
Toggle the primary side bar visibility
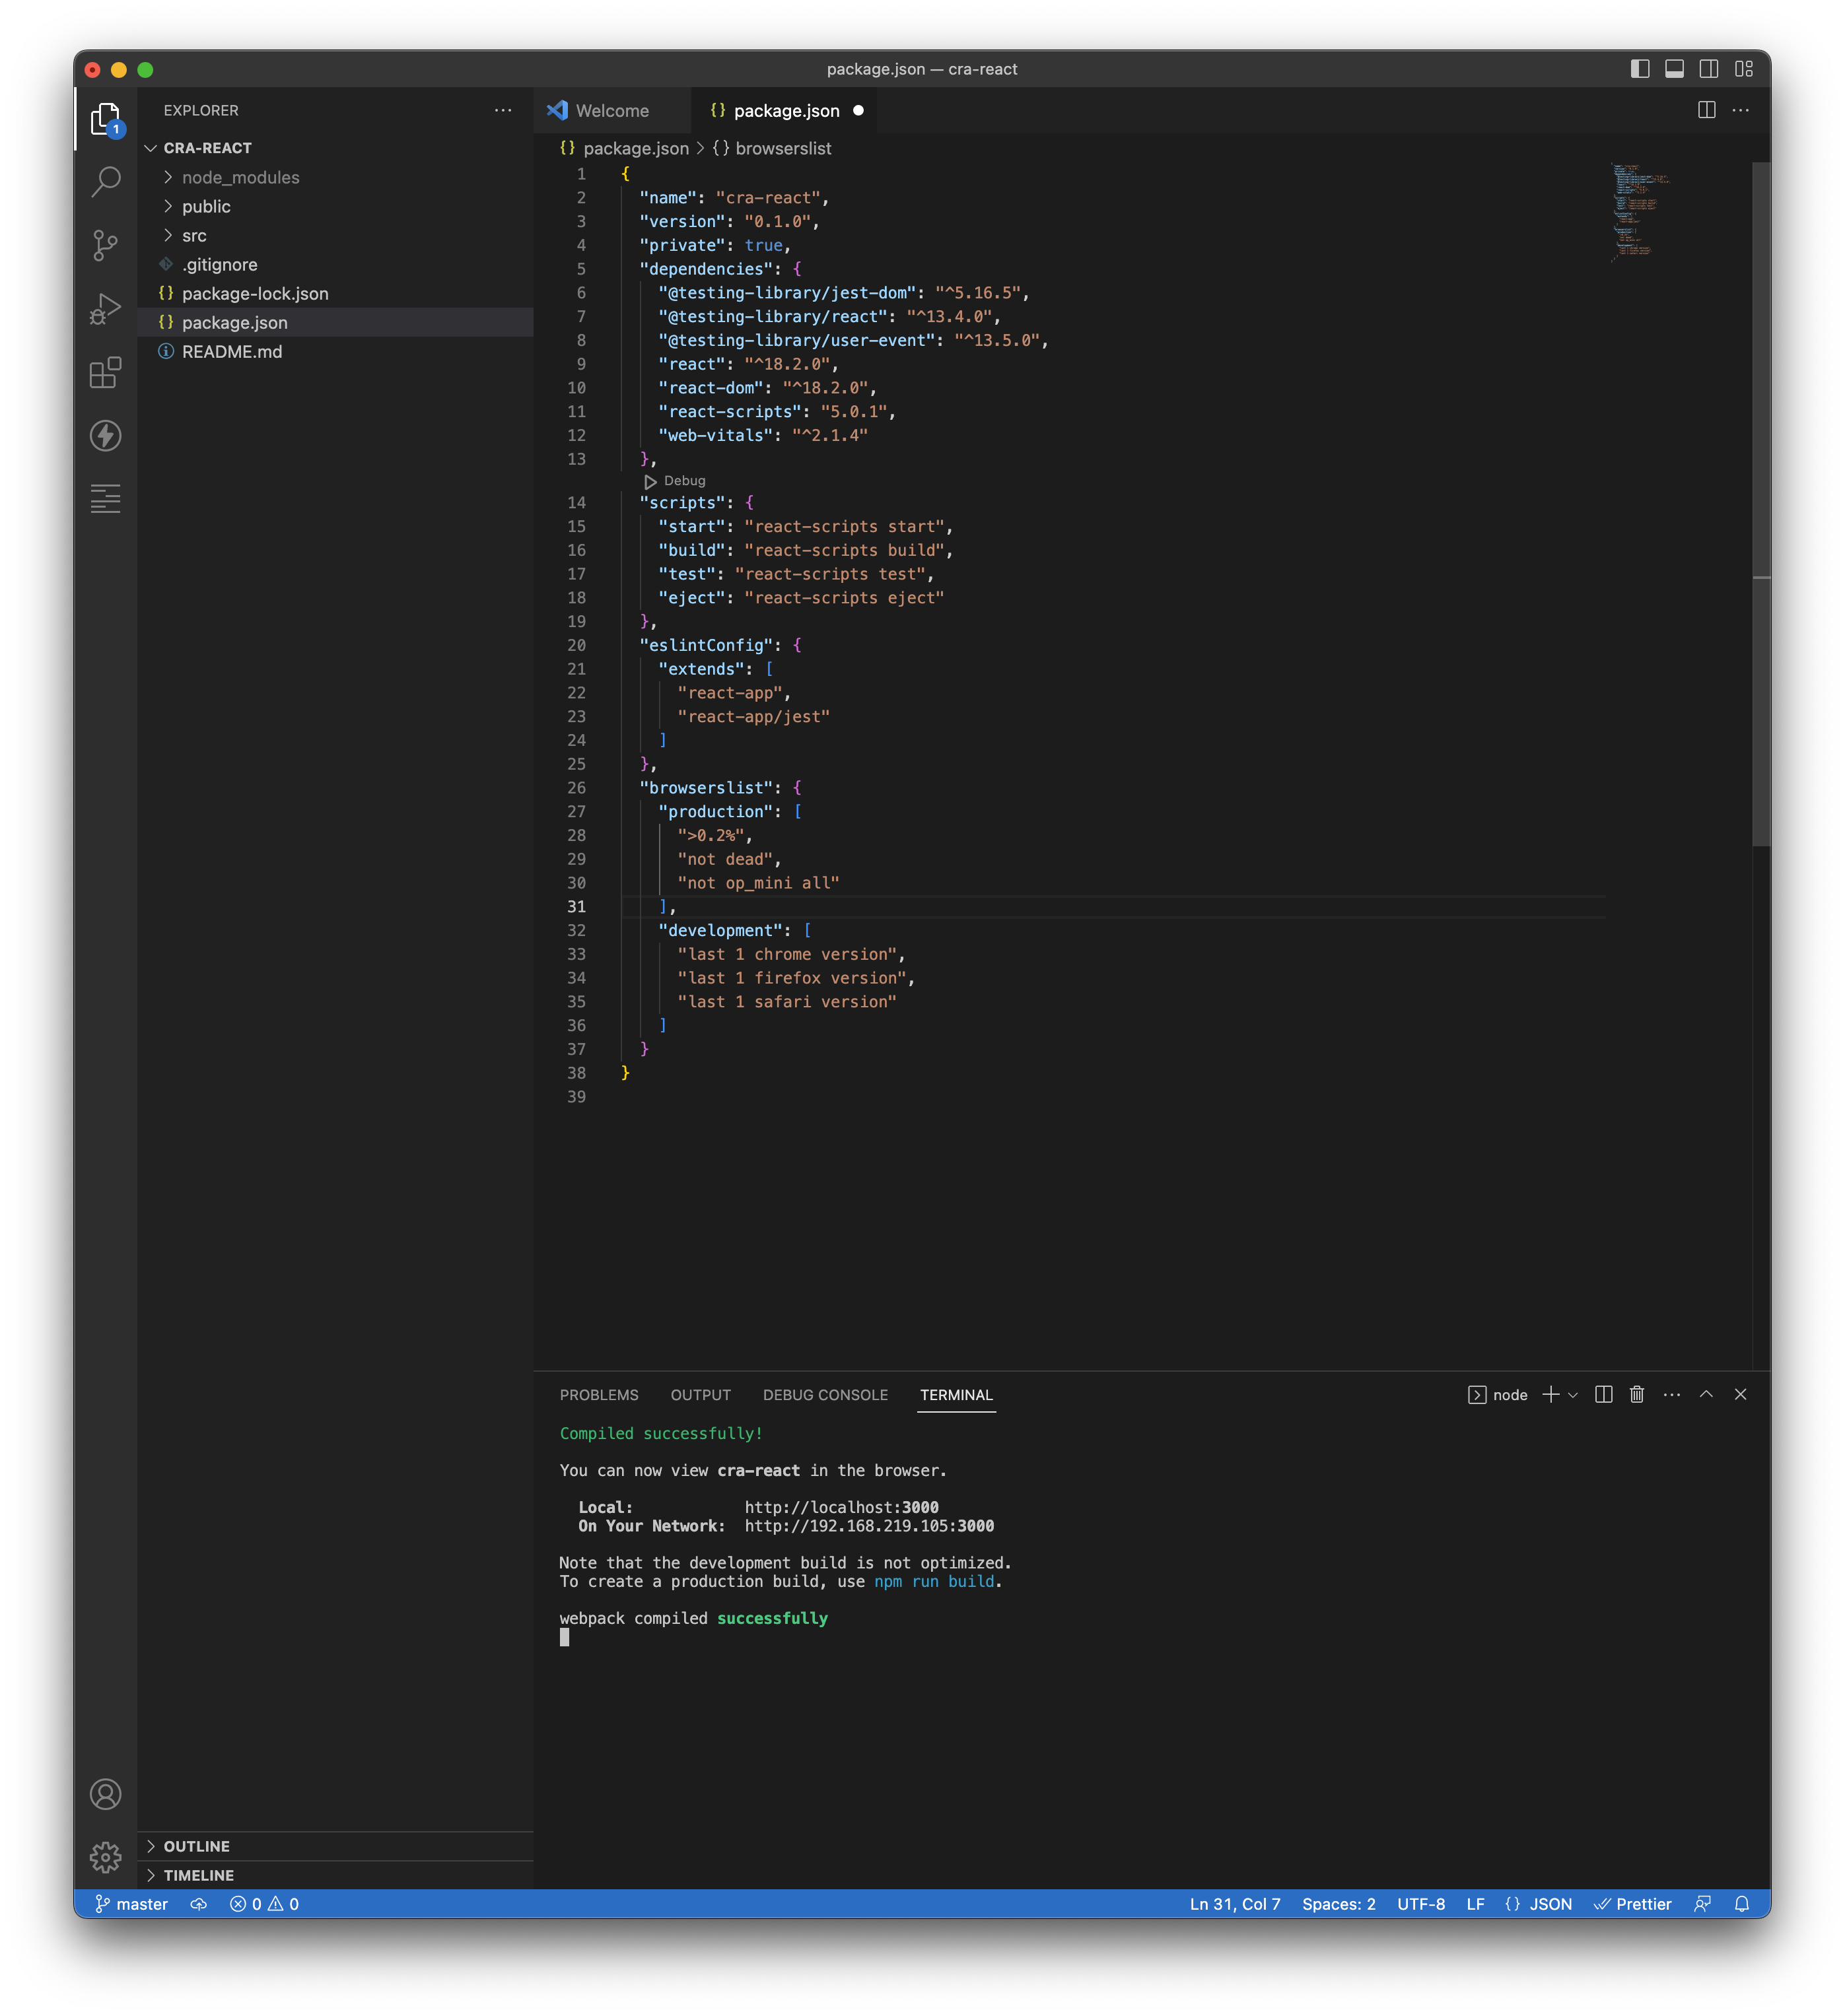point(1640,69)
